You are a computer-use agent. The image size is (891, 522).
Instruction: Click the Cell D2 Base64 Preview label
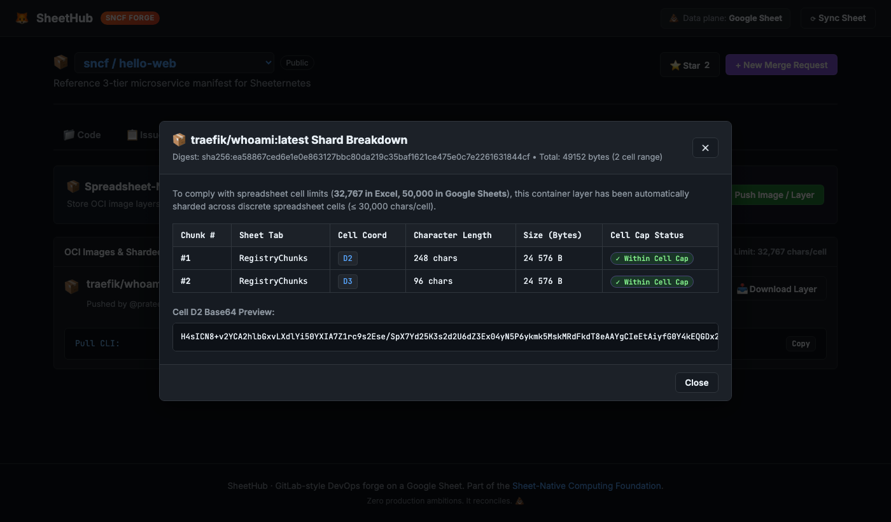[x=223, y=312]
